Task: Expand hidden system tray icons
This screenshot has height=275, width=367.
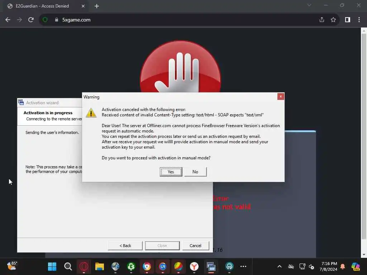Action: tap(280, 266)
